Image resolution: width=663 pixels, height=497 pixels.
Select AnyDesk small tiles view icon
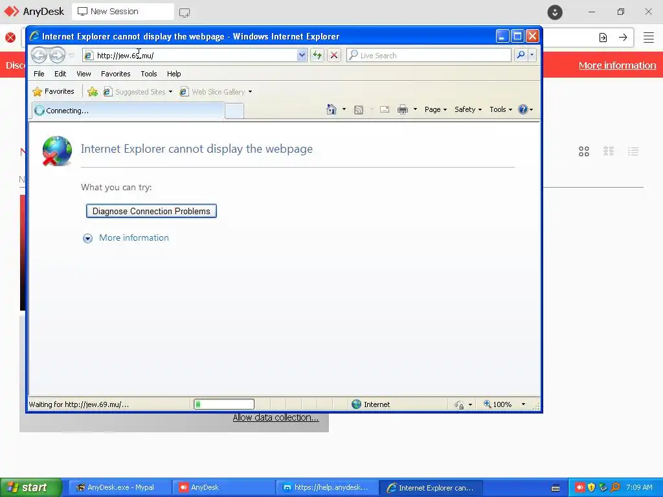609,151
